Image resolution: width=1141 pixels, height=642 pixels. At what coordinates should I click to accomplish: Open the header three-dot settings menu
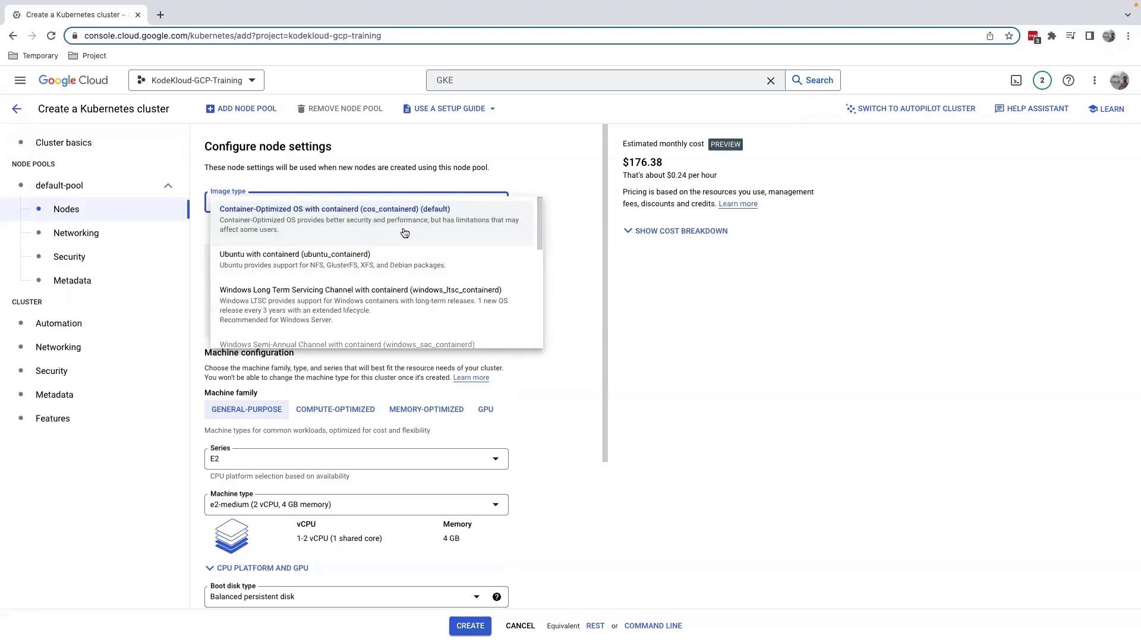(1094, 80)
